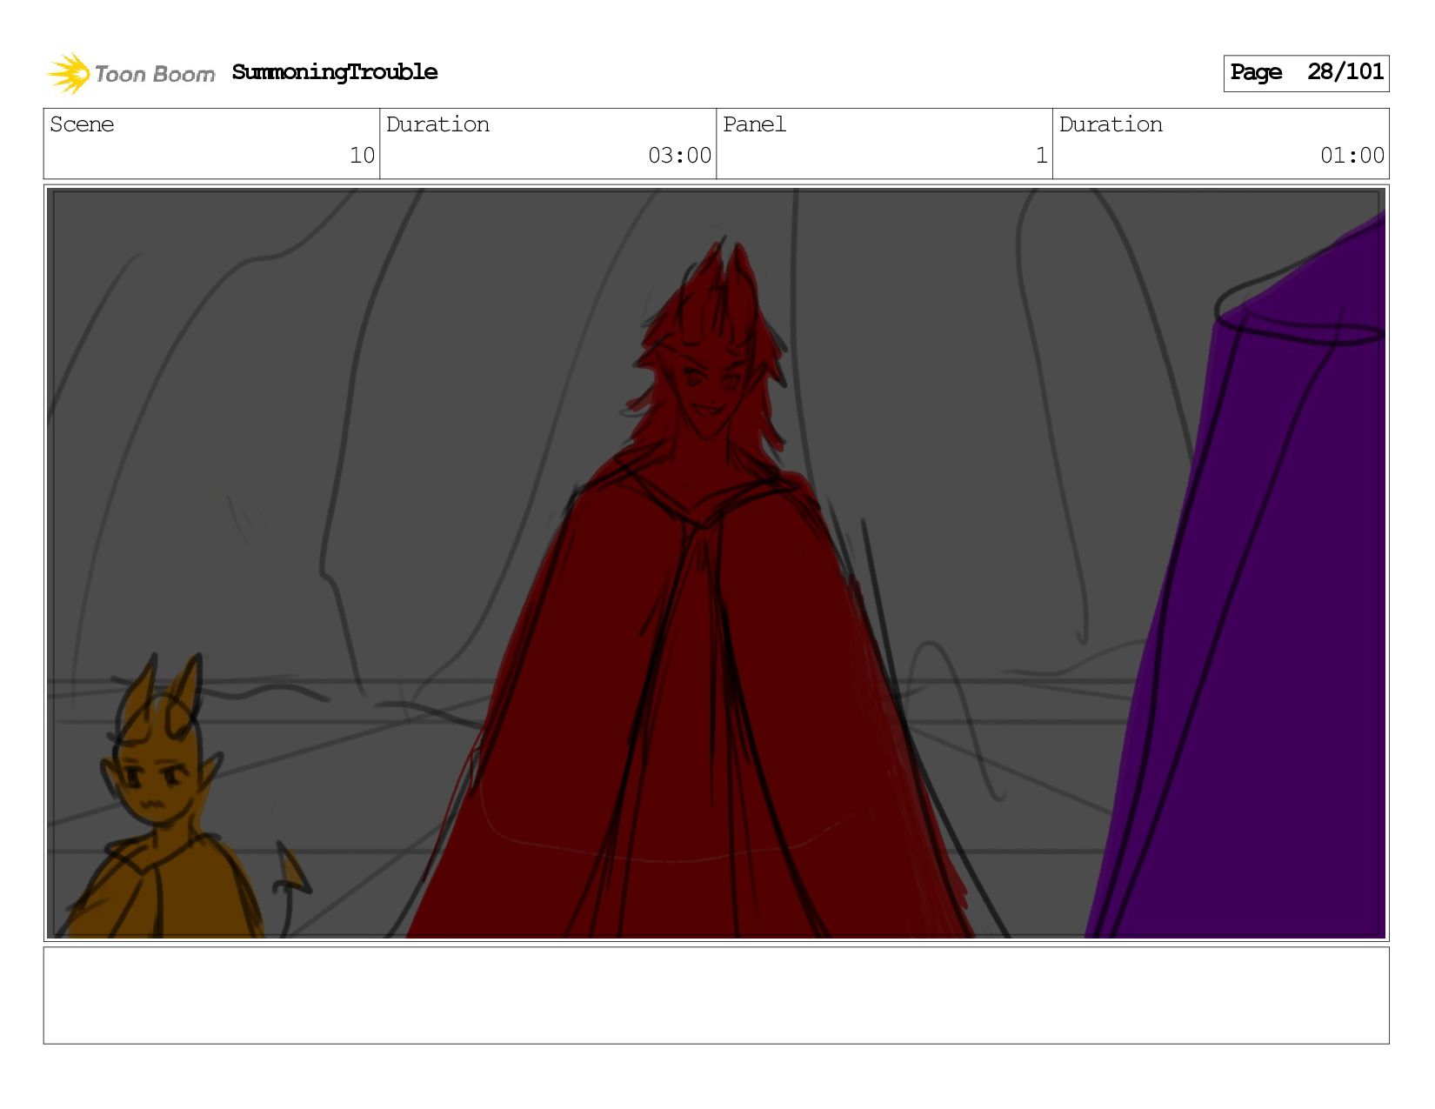Click the SummoningTrouble project title

(335, 72)
